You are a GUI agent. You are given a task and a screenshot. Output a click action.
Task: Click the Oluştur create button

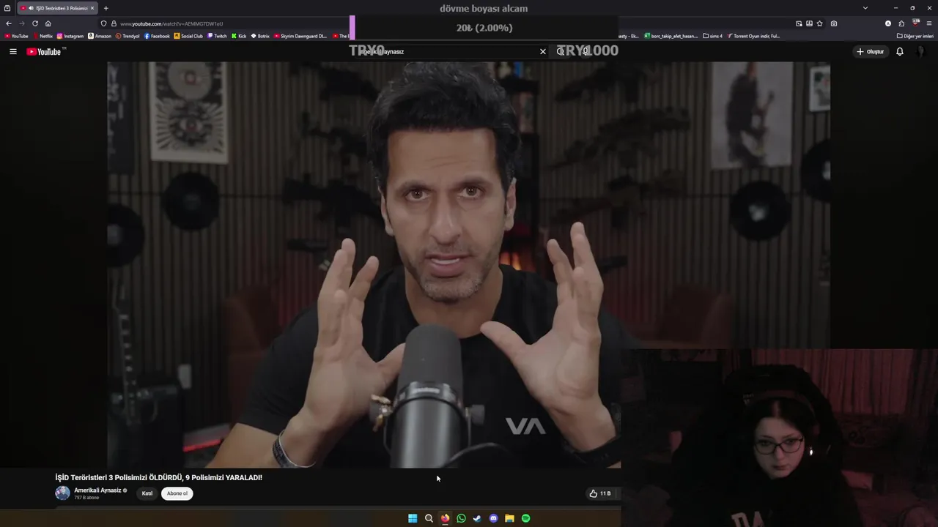tap(870, 51)
